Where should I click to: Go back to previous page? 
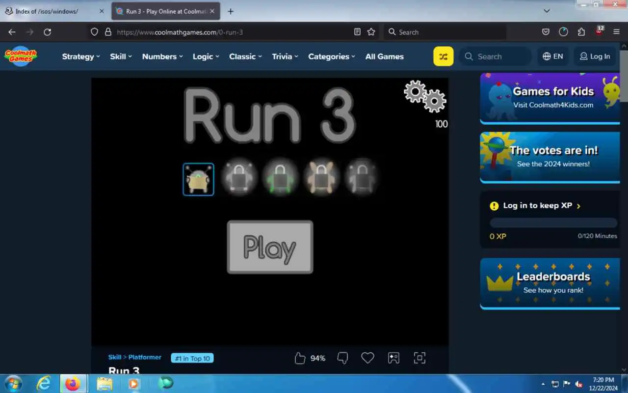[x=12, y=32]
